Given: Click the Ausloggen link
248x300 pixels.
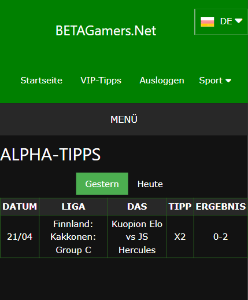Looking at the screenshot, I should [x=162, y=81].
